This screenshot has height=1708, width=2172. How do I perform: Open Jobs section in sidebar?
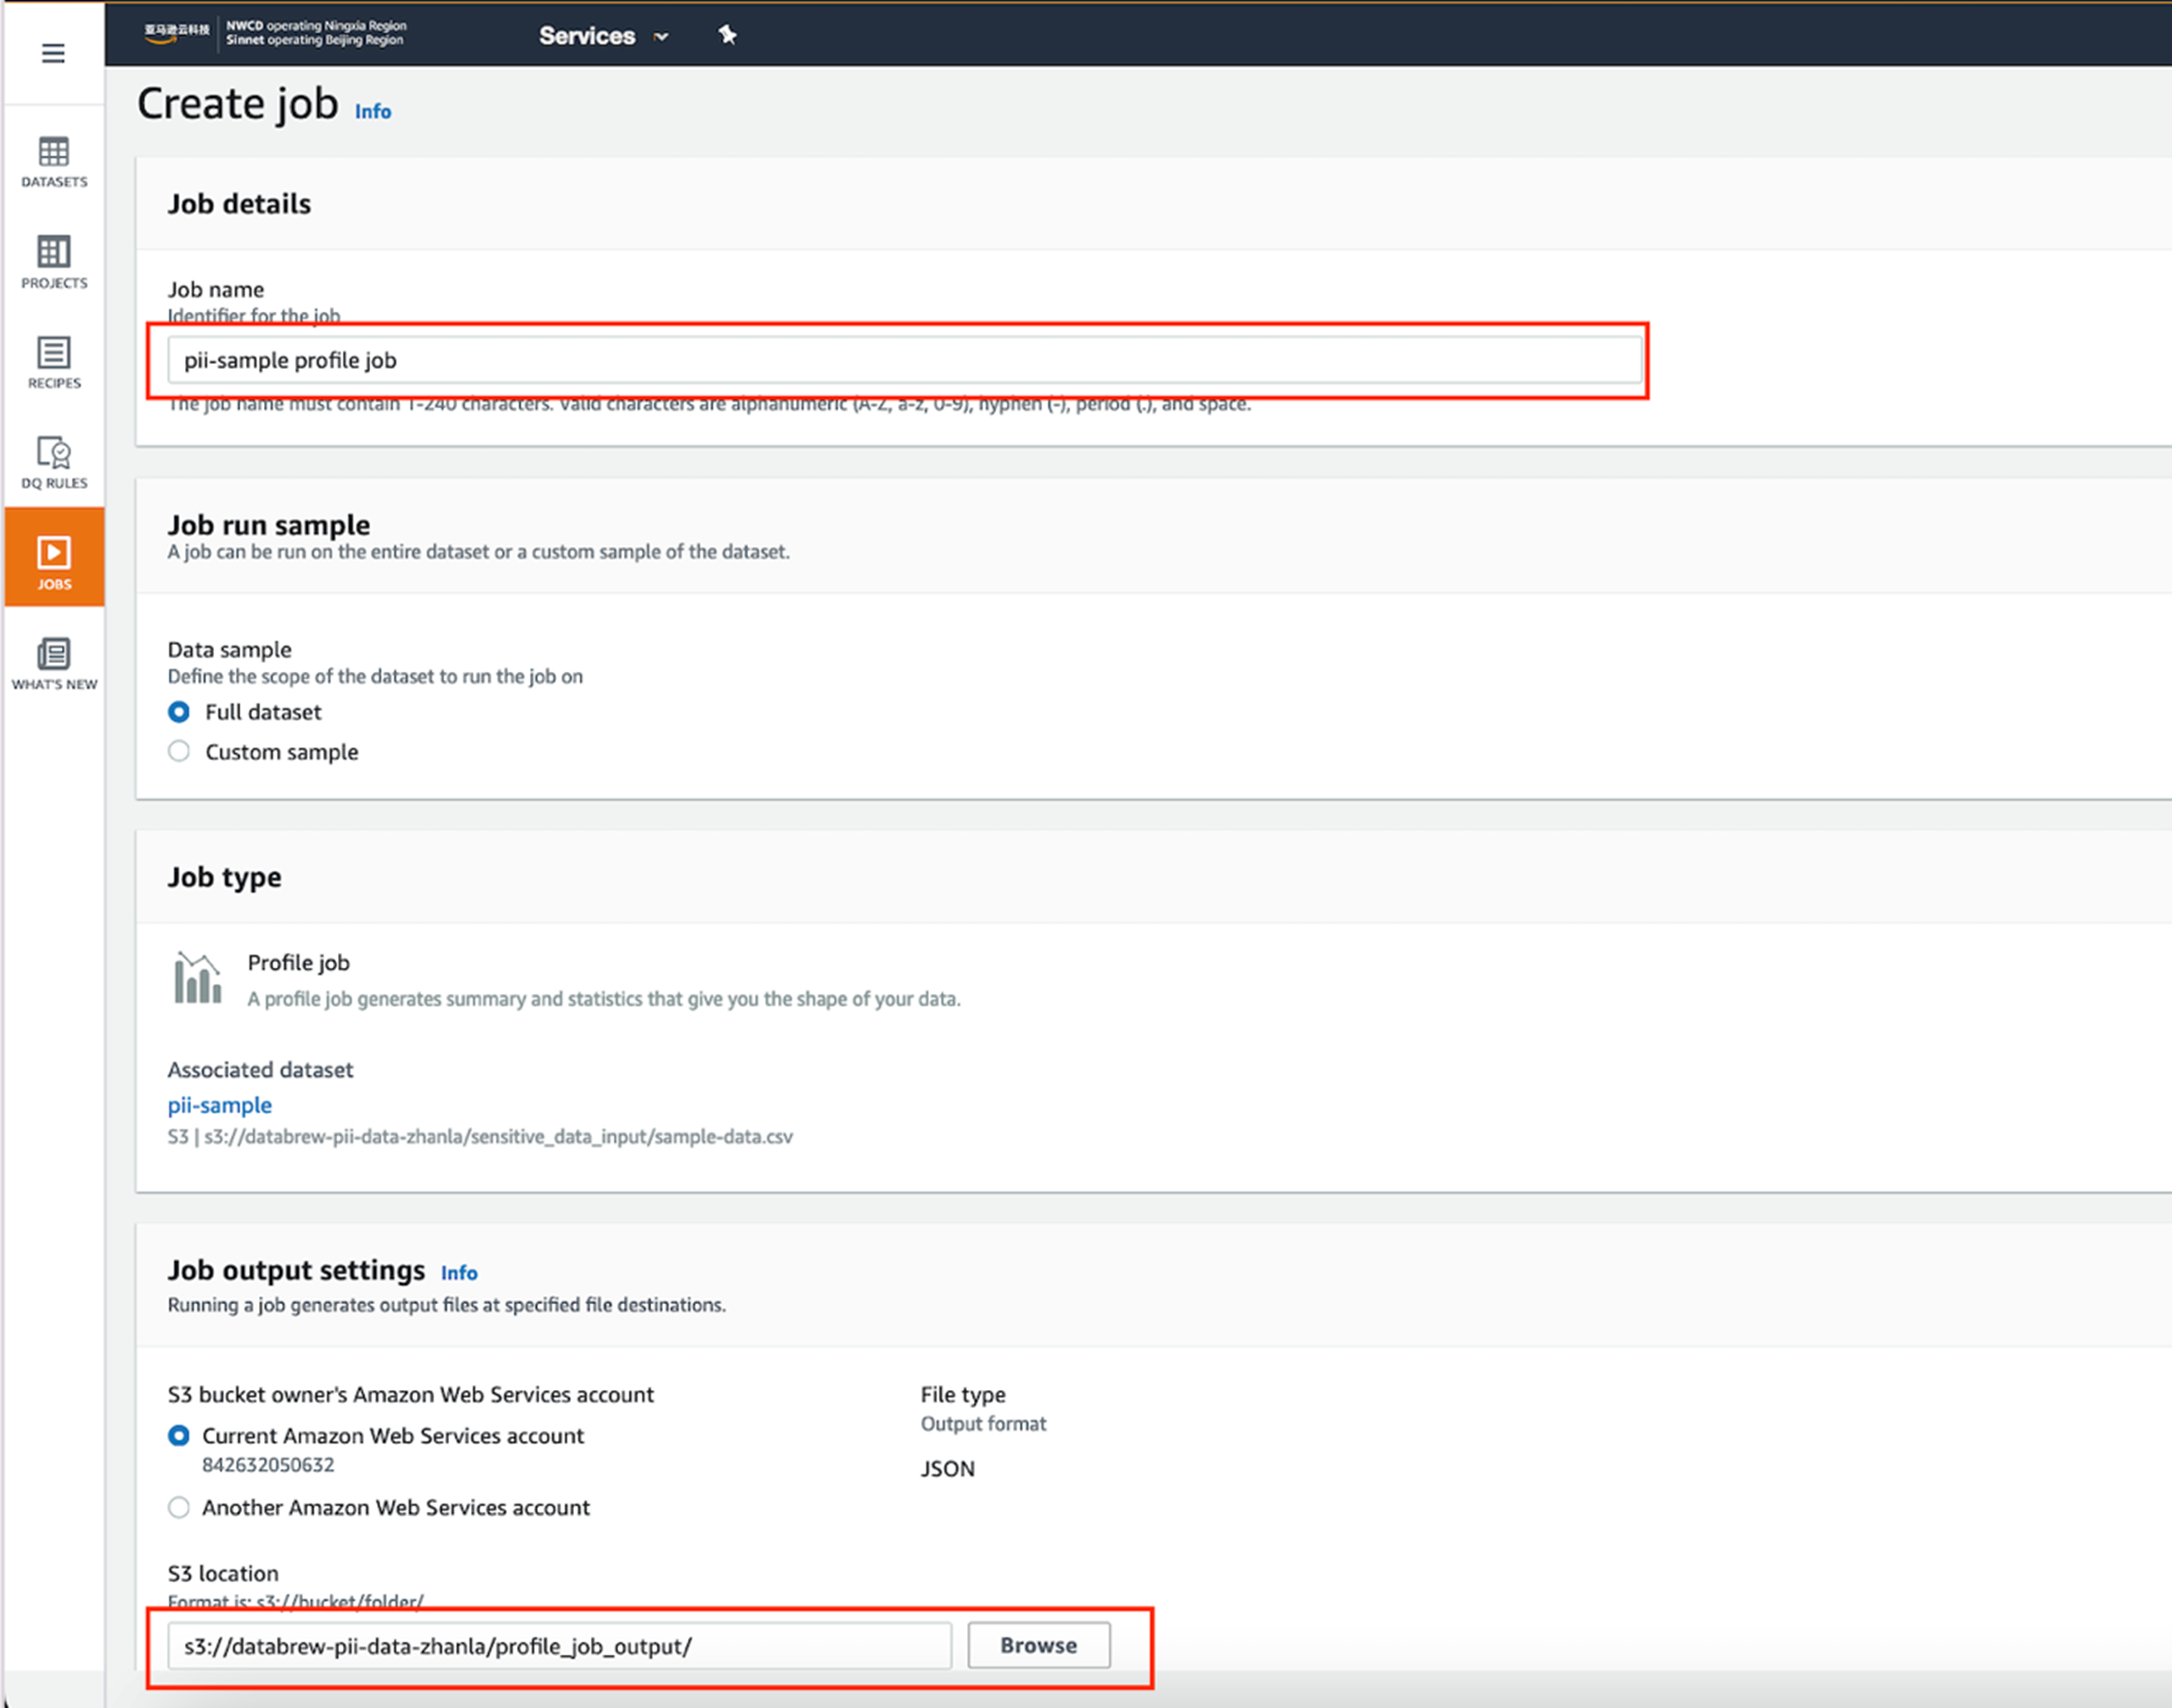point(54,561)
